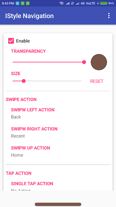Tap the first signal strength icon
This screenshot has width=116, height=207.
[x=67, y=3]
